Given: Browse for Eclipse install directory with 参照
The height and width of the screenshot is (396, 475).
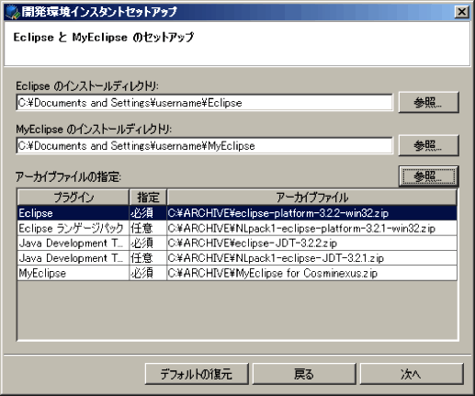Looking at the screenshot, I should pos(428,102).
